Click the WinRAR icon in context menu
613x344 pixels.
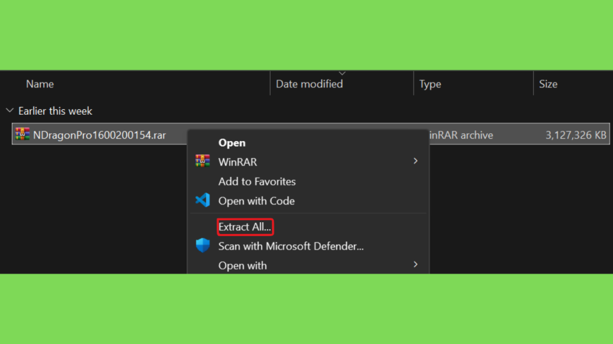202,161
